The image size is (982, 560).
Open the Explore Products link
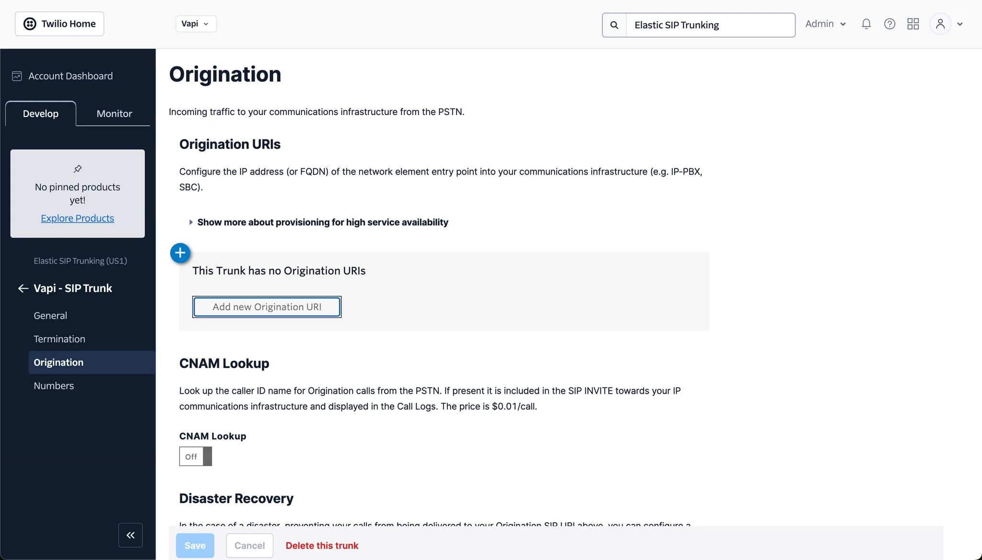[x=77, y=218]
